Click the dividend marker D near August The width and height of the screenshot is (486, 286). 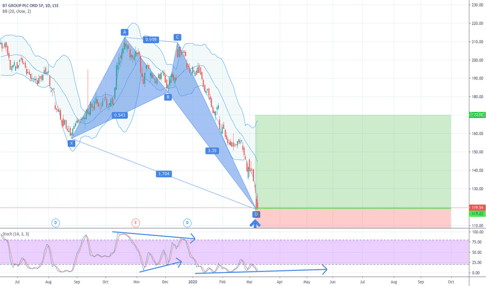pos(55,223)
